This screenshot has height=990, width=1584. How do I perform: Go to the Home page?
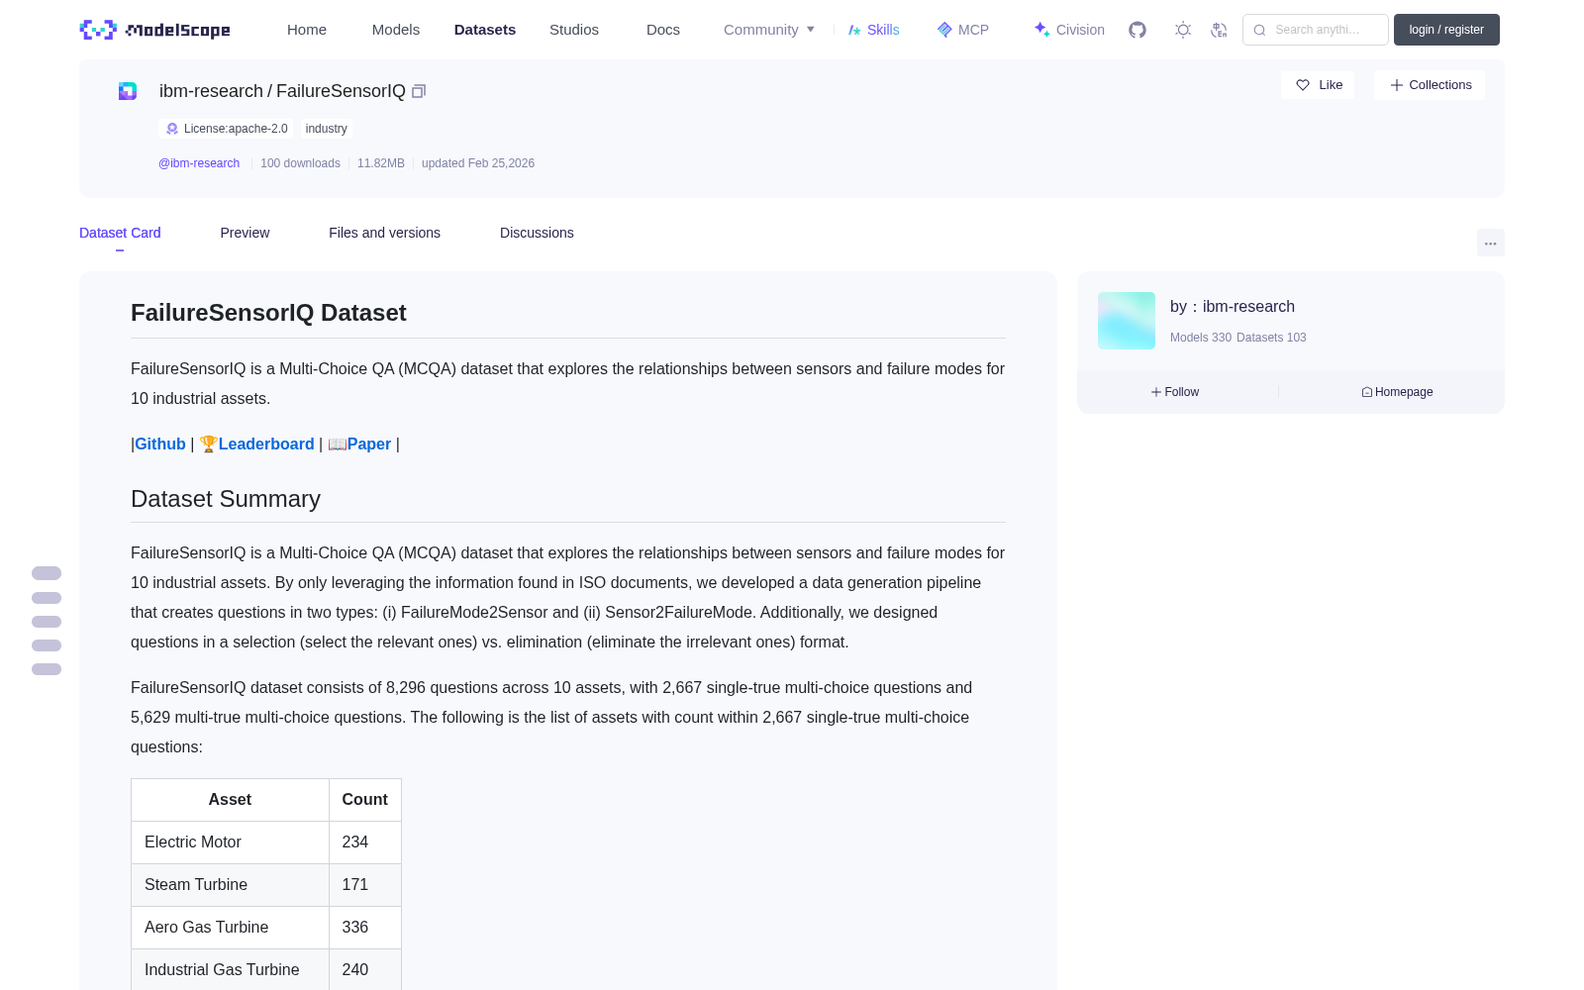307,30
